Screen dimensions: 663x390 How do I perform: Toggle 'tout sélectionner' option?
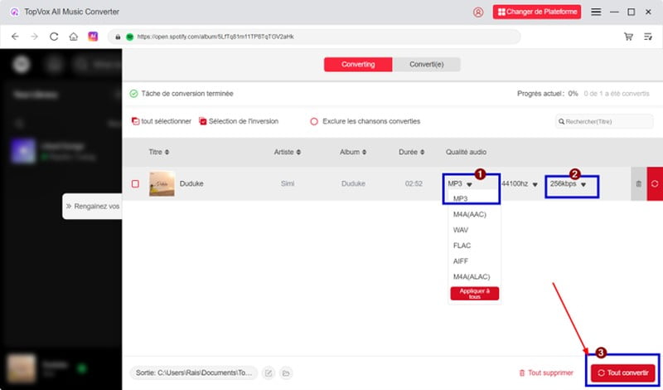point(162,121)
